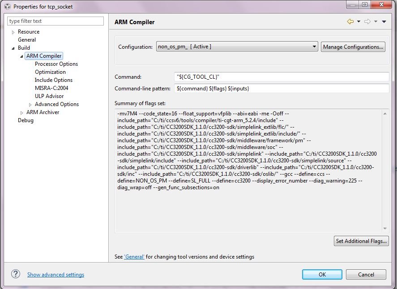Image resolution: width=397 pixels, height=289 pixels.
Task: Select Resource in the tree
Action: (29, 32)
